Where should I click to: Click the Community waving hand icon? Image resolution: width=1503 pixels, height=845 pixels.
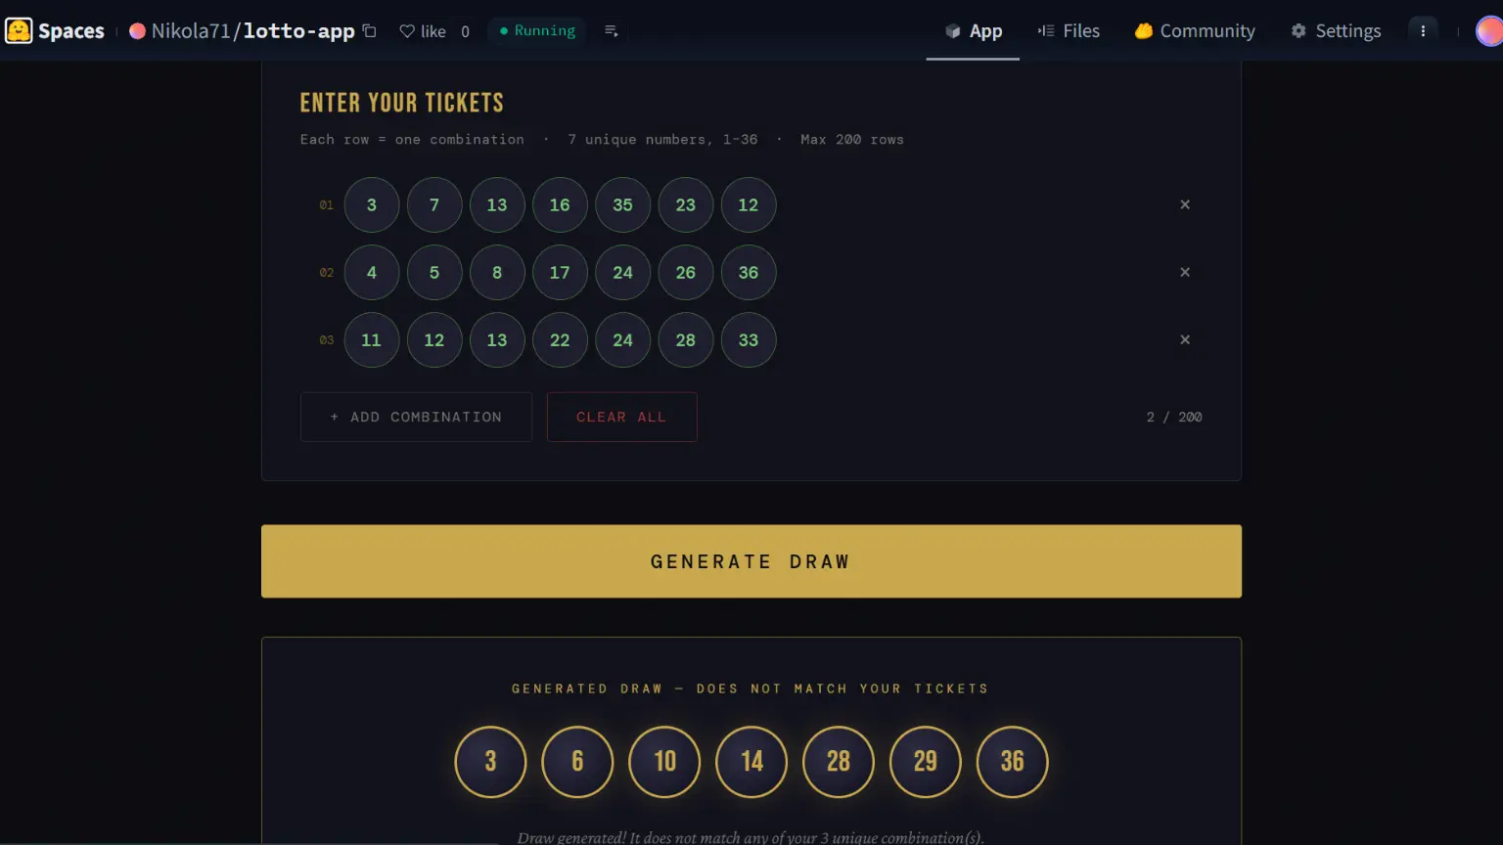1142,30
